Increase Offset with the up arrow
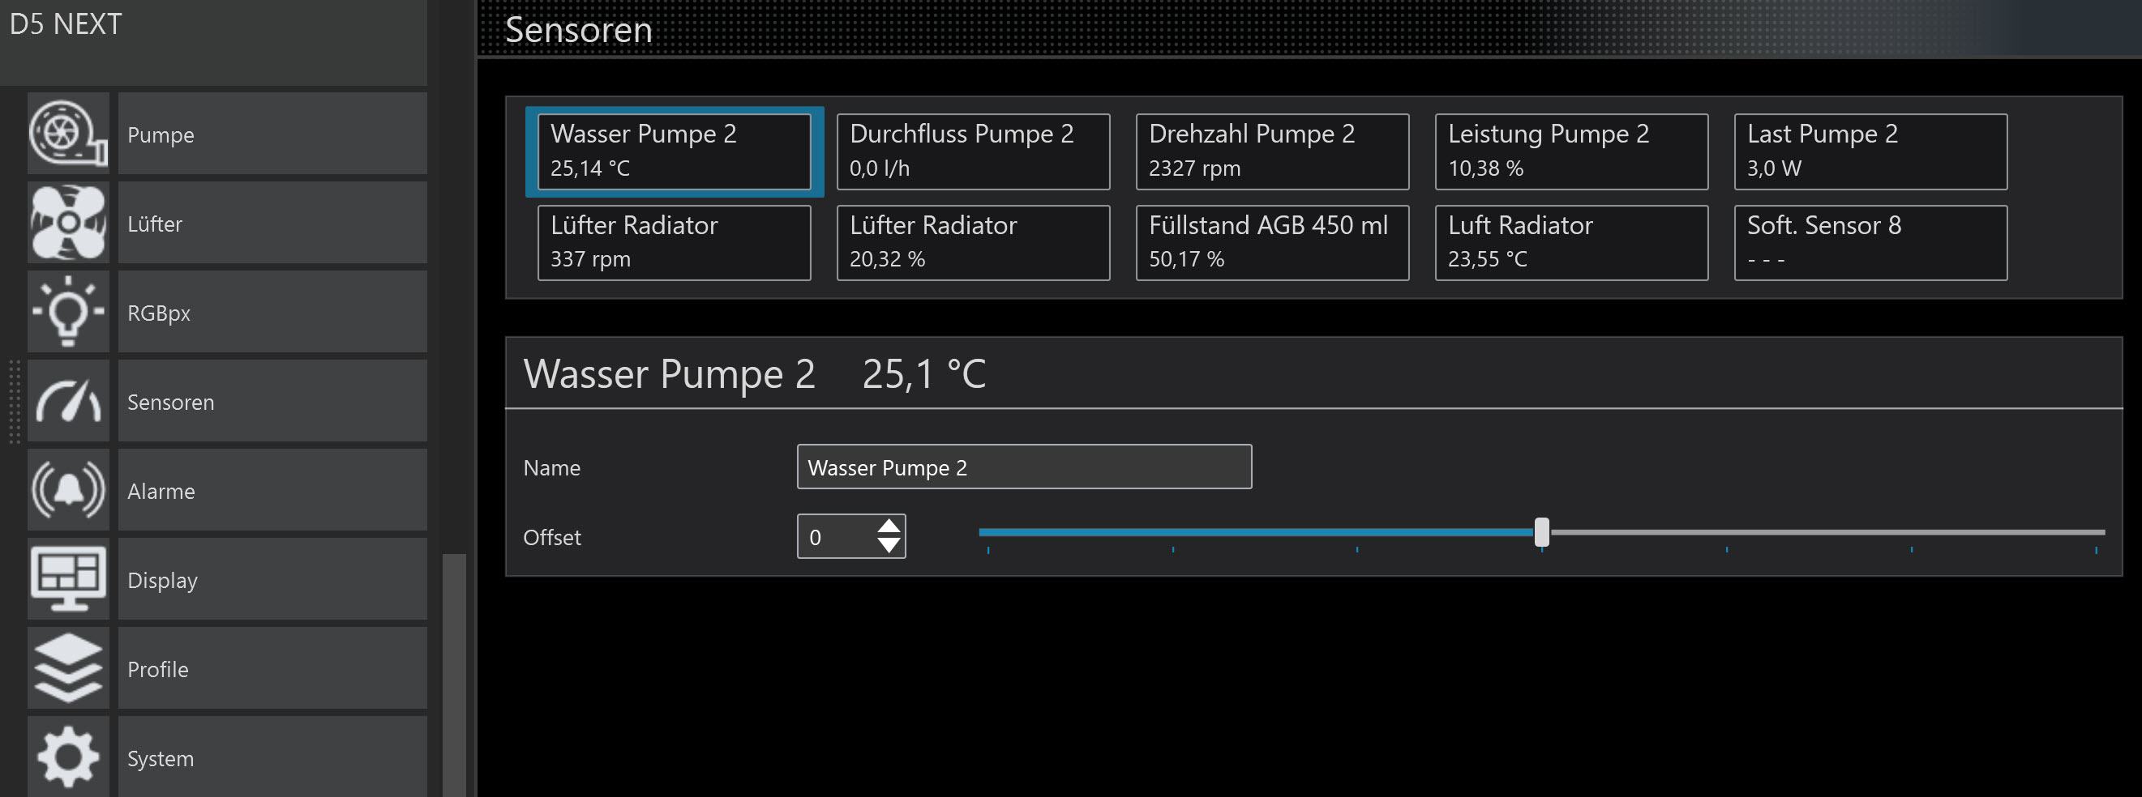The image size is (2142, 797). 889,526
